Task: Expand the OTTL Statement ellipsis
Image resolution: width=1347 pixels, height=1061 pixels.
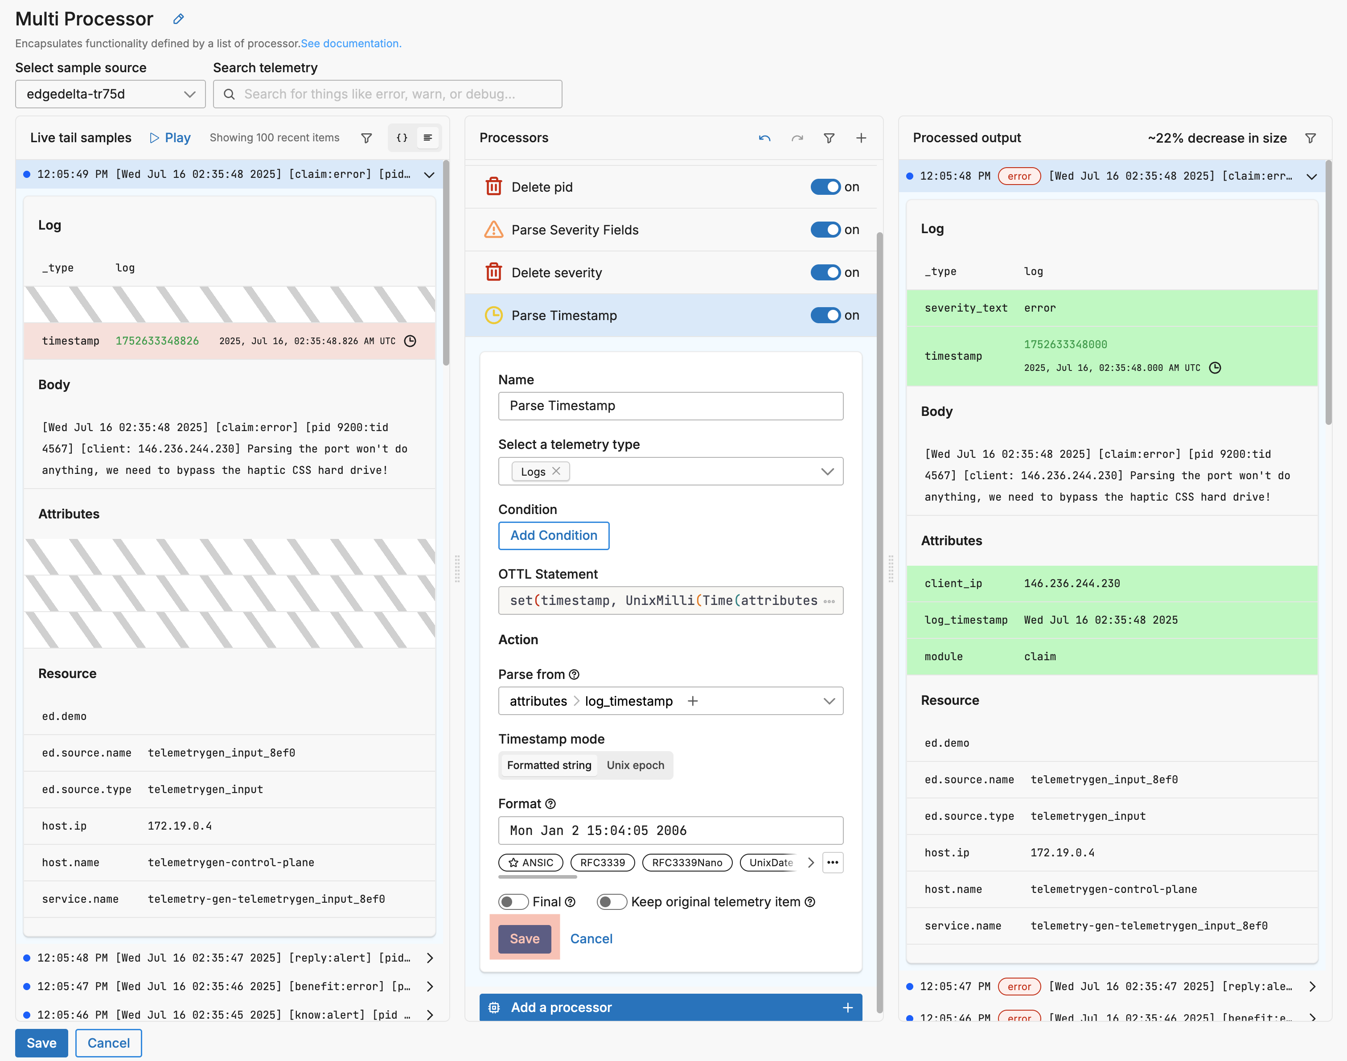Action: [829, 600]
